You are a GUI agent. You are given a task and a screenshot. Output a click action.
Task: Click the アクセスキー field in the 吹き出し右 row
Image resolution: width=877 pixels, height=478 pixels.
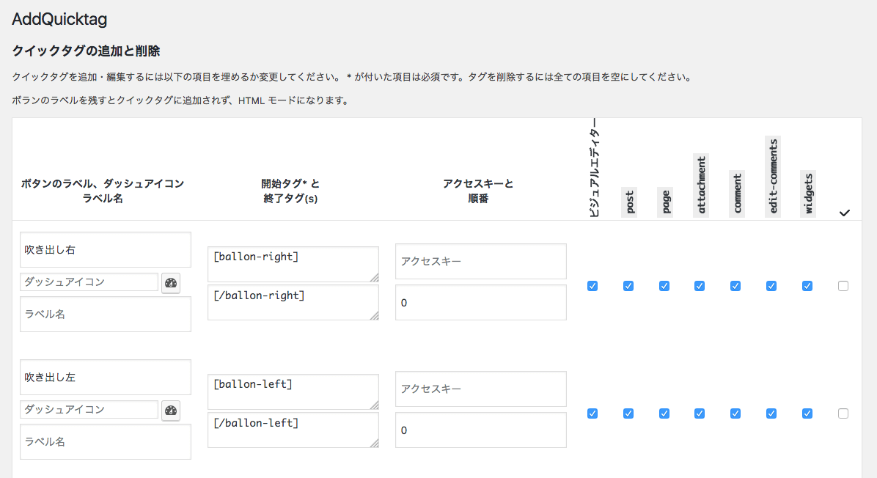pyautogui.click(x=480, y=261)
